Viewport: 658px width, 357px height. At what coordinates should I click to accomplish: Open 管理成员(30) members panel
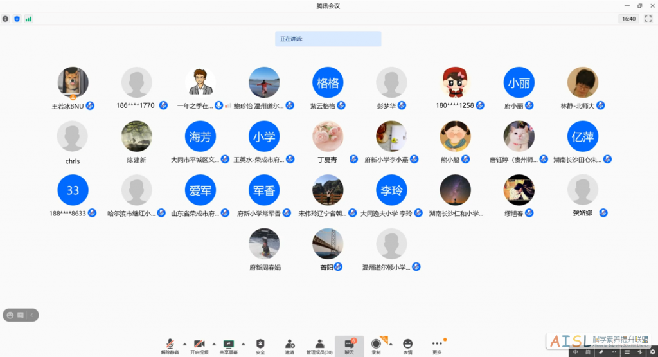tap(319, 347)
